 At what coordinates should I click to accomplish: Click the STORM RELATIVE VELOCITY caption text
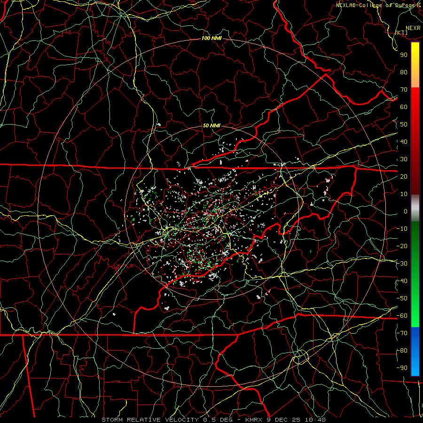pos(150,420)
